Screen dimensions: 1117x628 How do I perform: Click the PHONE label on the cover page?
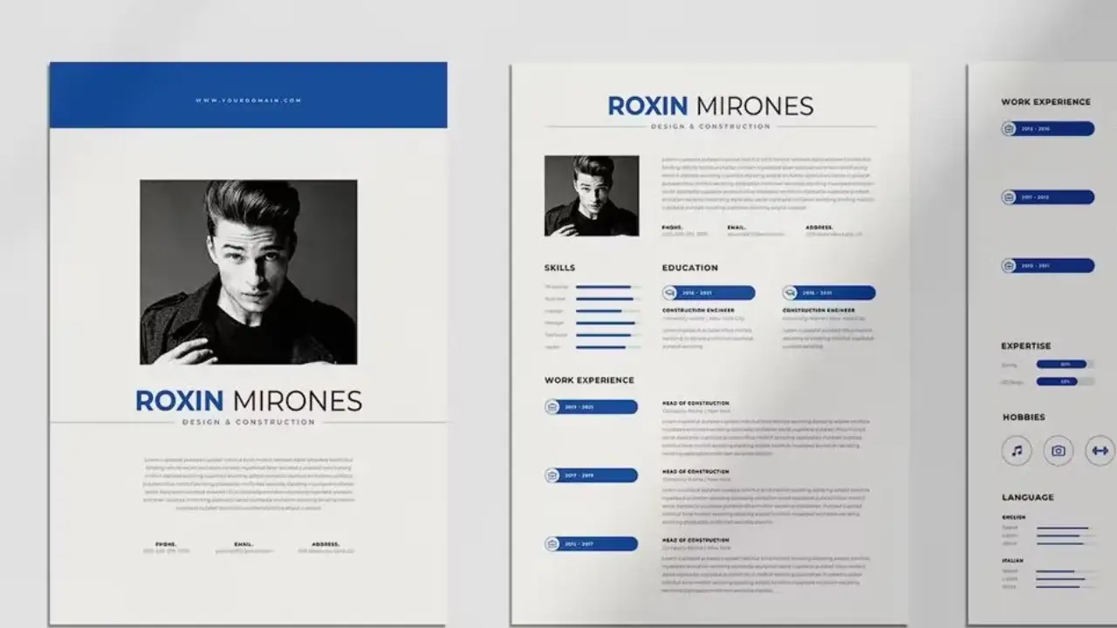point(166,544)
